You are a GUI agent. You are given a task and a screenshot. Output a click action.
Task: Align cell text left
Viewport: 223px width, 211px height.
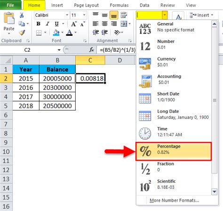point(96,24)
